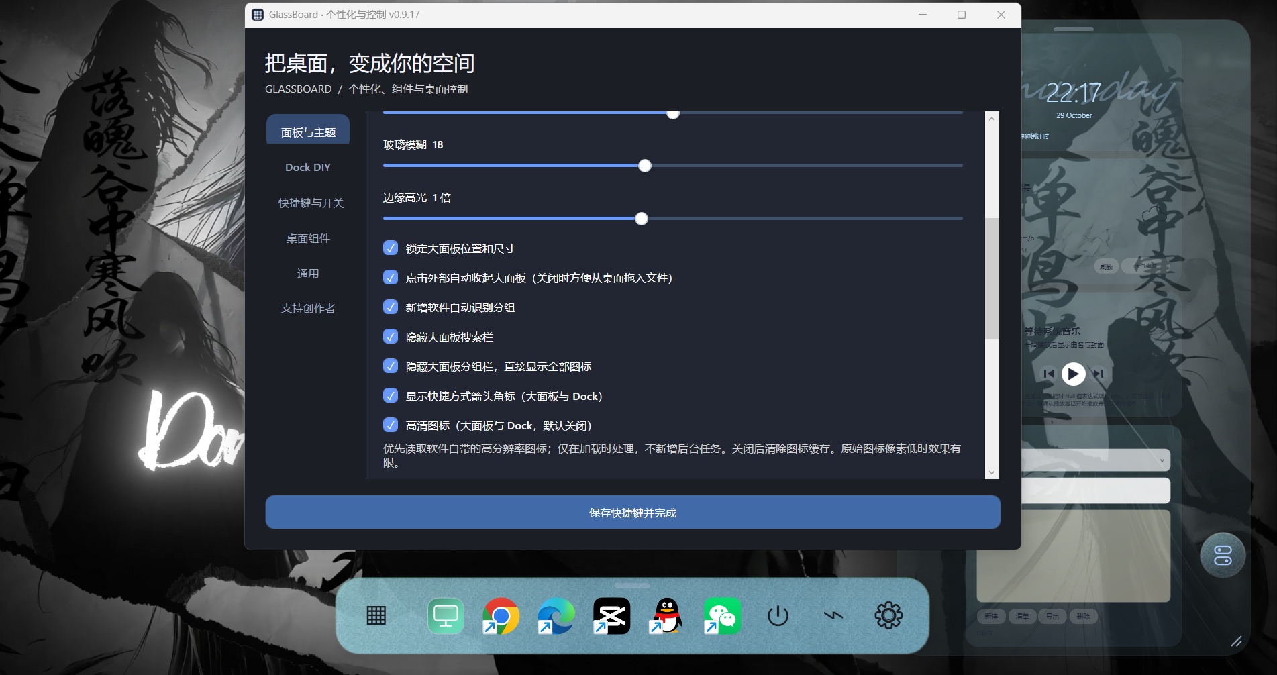1277x675 pixels.
Task: Uncheck 锁定大面板位置和尺寸
Action: 391,248
